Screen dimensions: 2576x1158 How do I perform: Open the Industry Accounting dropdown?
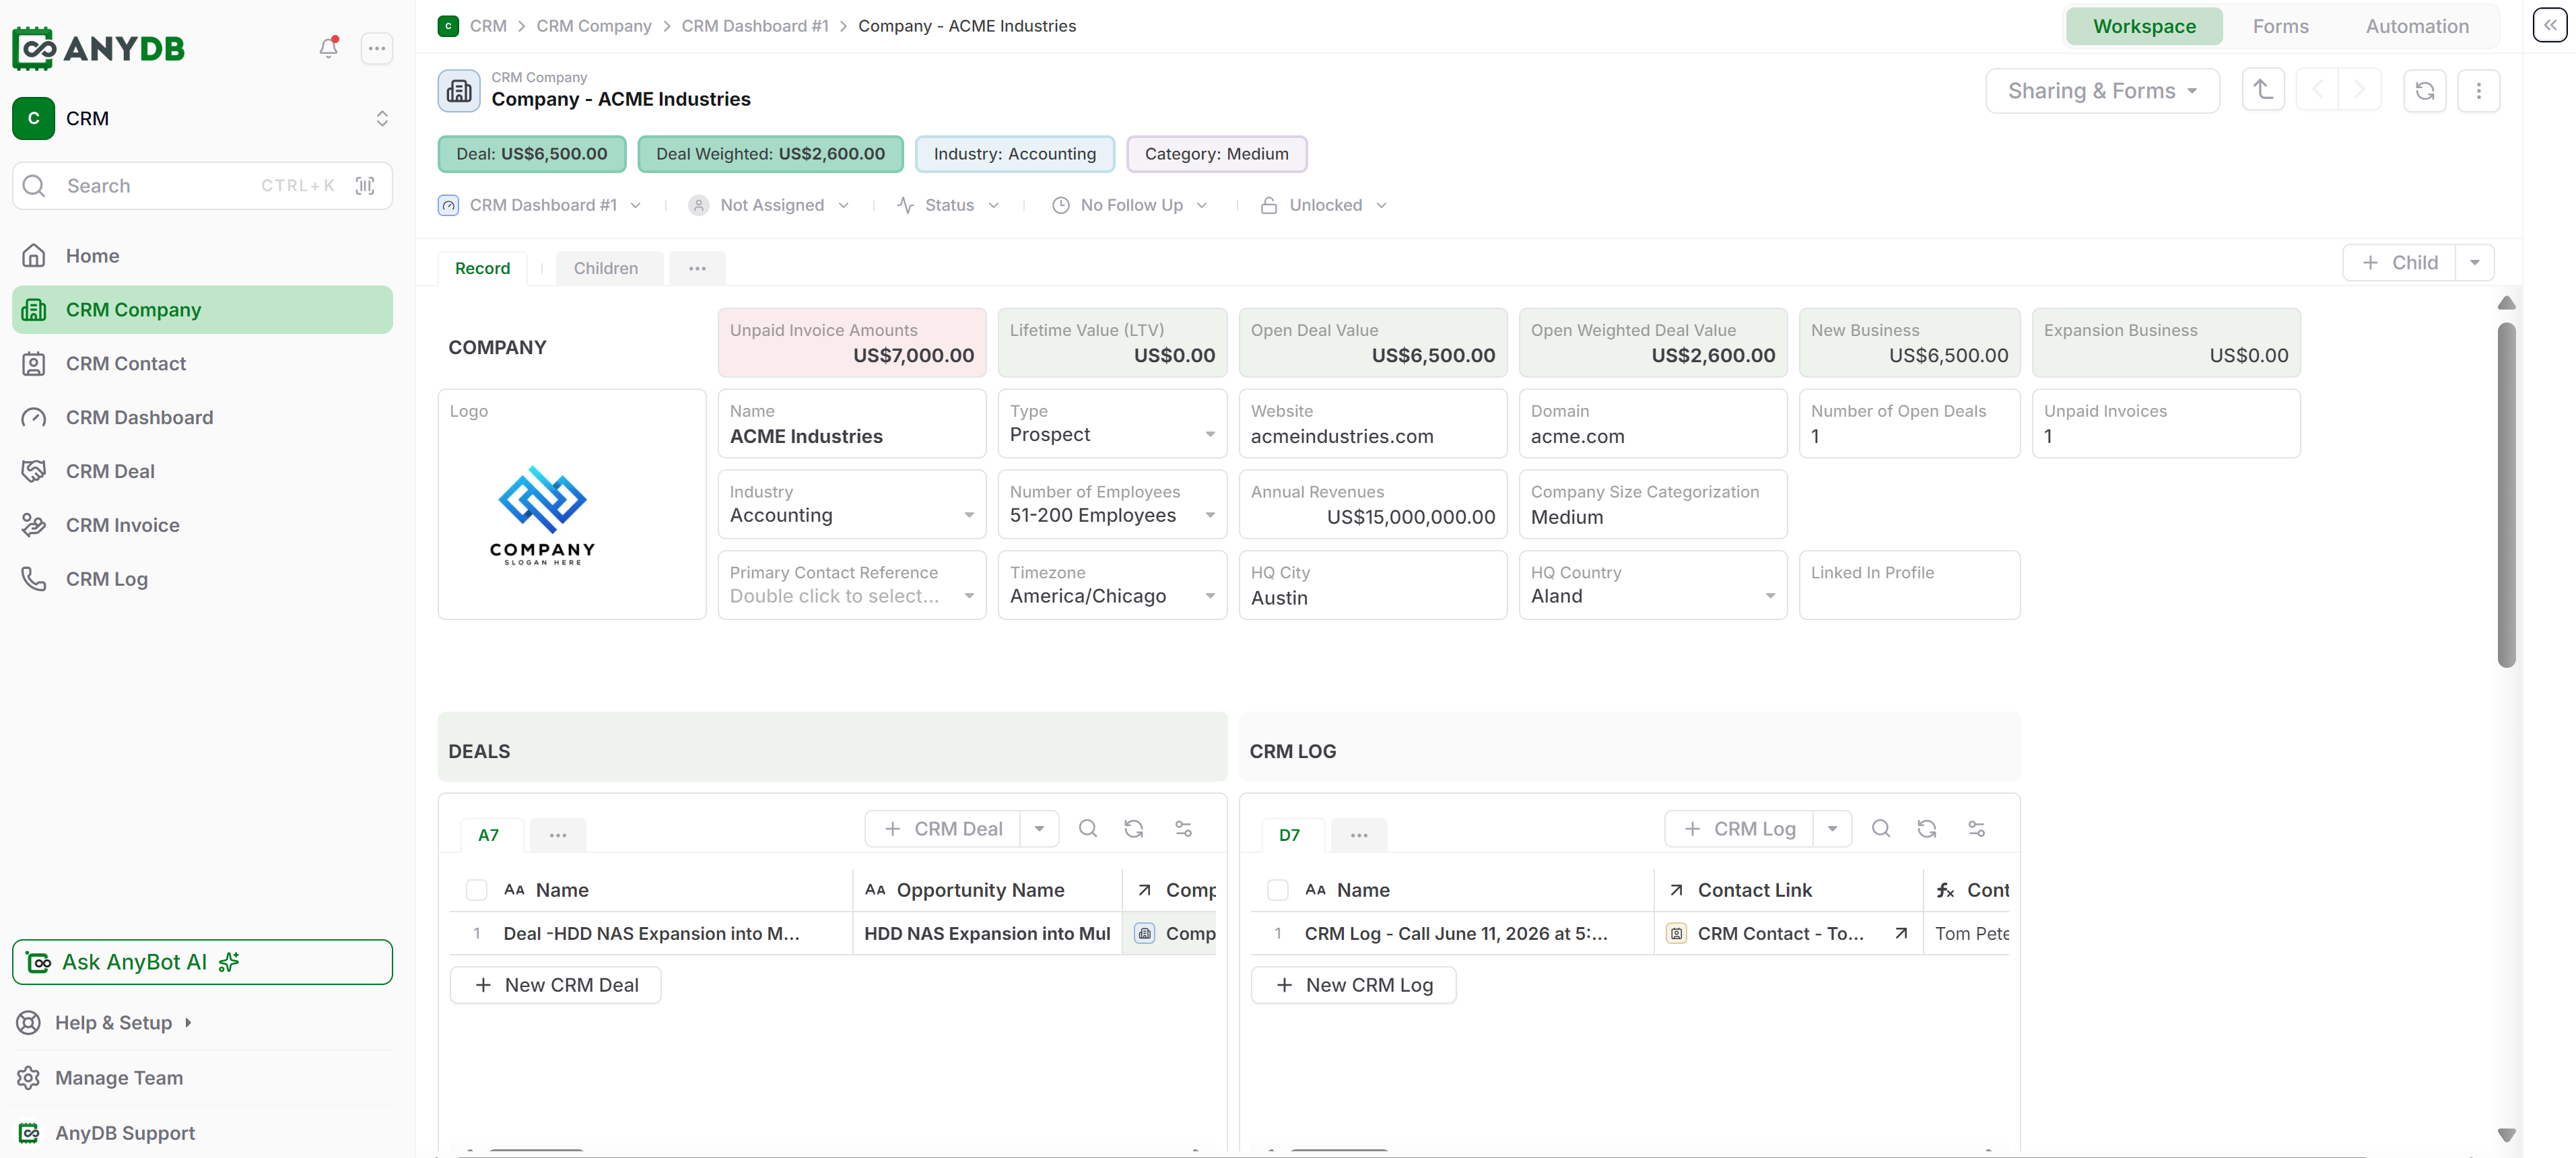852,505
